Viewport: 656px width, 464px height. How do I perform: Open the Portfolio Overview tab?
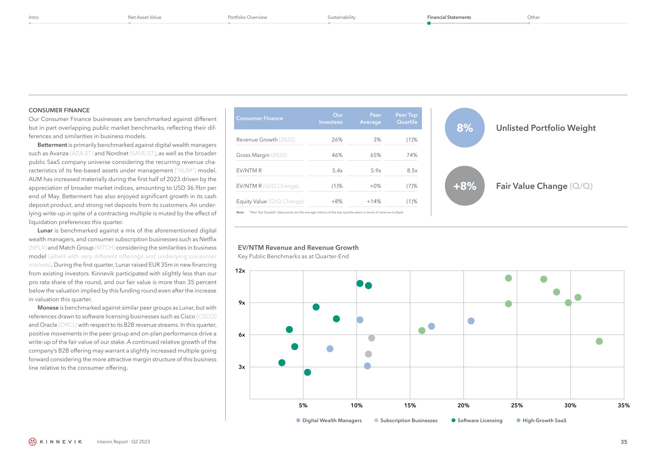pyautogui.click(x=247, y=17)
